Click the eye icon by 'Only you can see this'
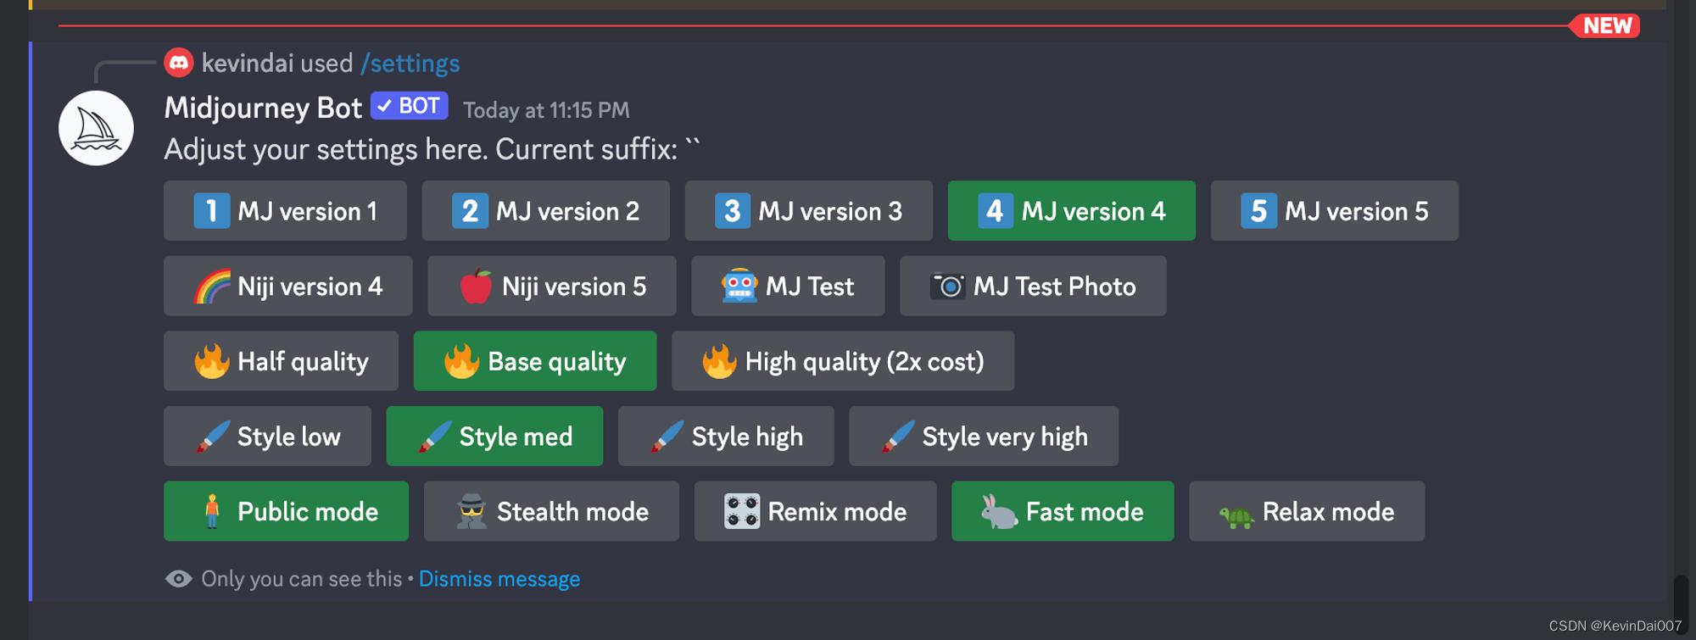Screen dimensions: 1696x640 tap(179, 579)
